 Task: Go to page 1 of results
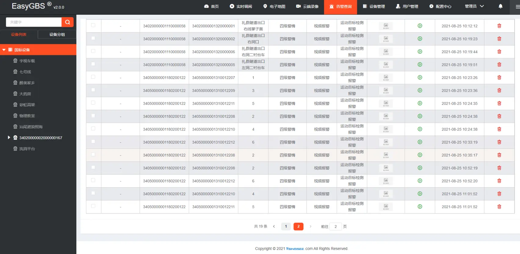click(286, 226)
